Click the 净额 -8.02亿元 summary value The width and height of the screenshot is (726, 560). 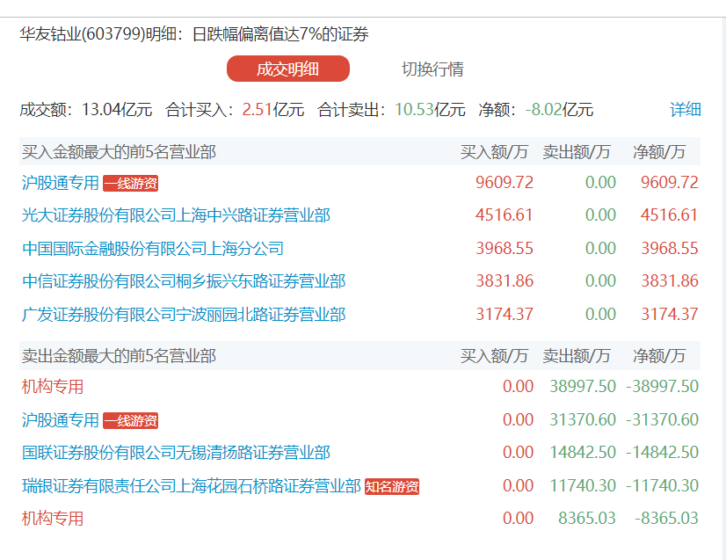pos(559,110)
